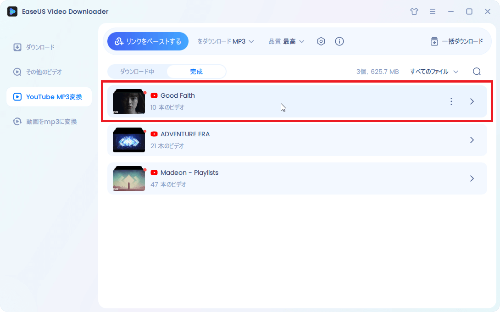Open the すべてのファイル filter dropdown
Viewport: 500px width, 312px height.
(434, 72)
